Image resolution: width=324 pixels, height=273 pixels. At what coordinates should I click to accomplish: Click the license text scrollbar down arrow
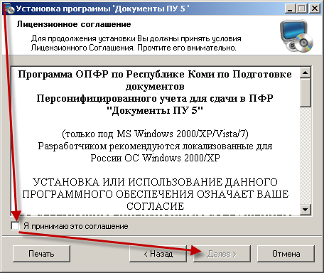tap(306, 210)
